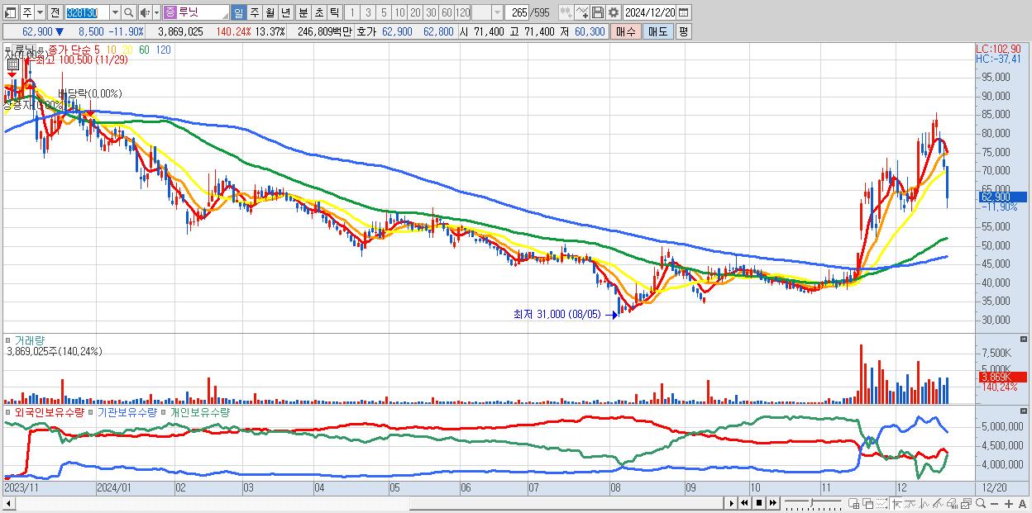Open chart settings gear icon
This screenshot has width=1032, height=513.
click(x=614, y=13)
